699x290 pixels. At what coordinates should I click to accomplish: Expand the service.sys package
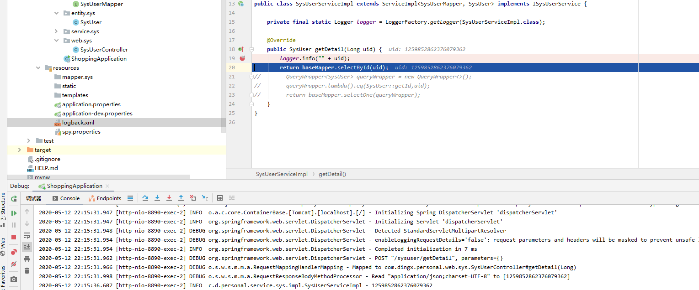[56, 31]
